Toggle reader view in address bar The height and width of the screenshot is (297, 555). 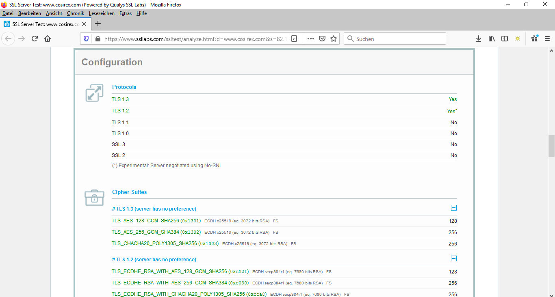tap(294, 39)
